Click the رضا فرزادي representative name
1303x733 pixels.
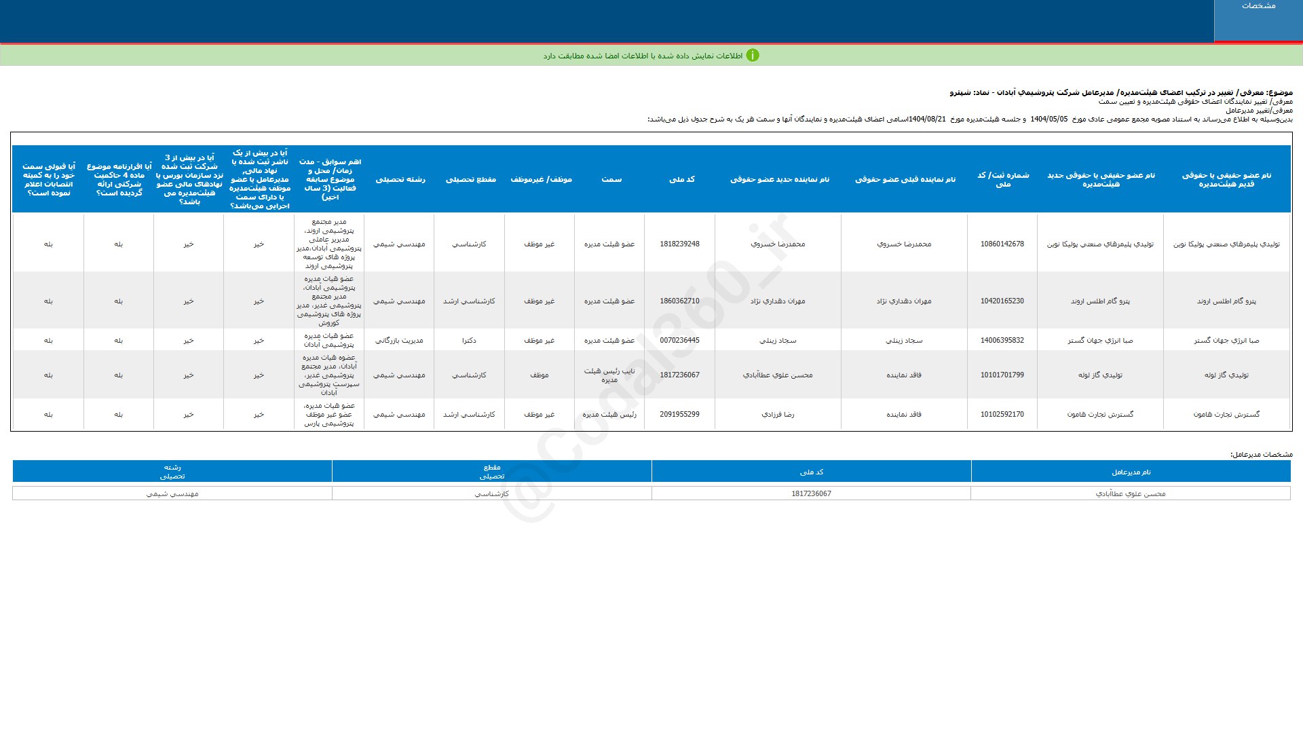point(778,414)
